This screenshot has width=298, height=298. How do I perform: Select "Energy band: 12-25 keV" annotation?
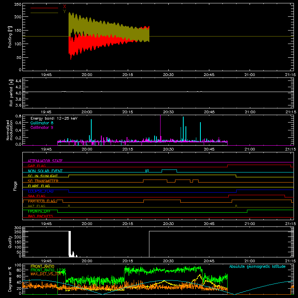54,118
